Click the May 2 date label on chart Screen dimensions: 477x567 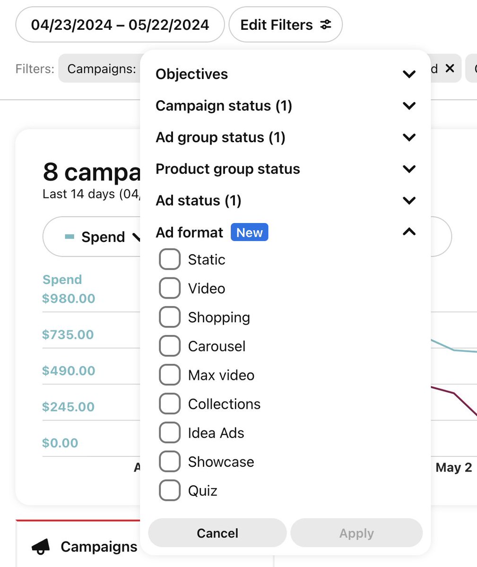pos(454,467)
